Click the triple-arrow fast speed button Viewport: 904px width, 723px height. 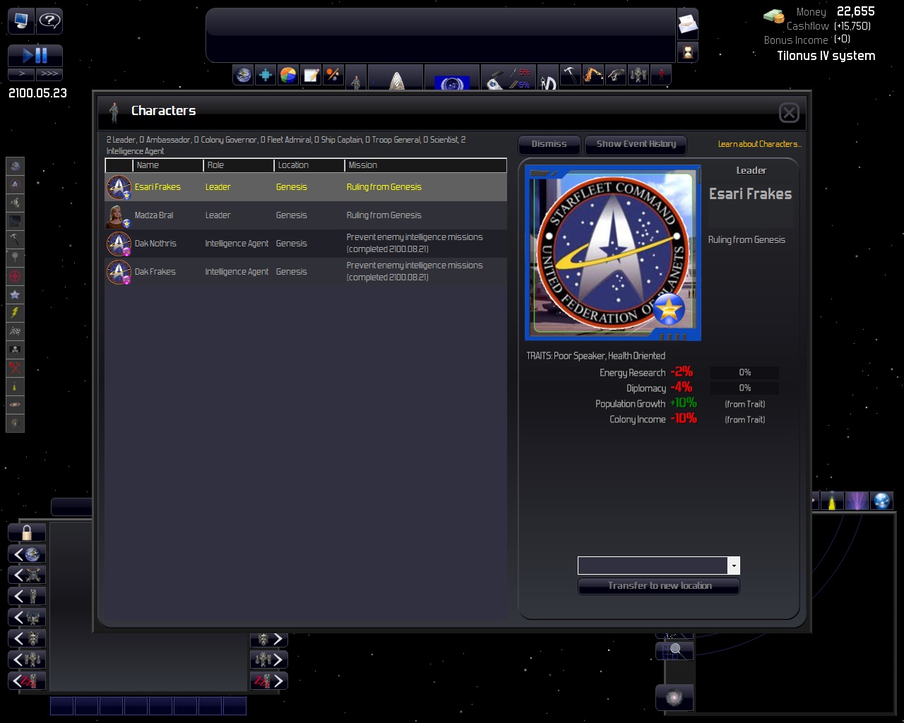point(49,73)
